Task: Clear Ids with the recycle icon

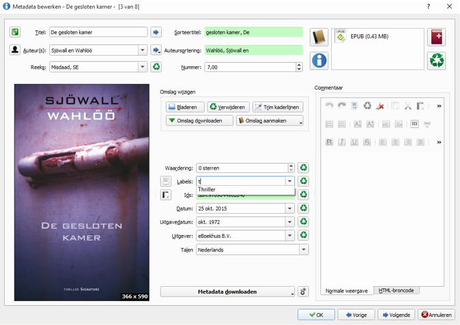Action: pos(303,194)
